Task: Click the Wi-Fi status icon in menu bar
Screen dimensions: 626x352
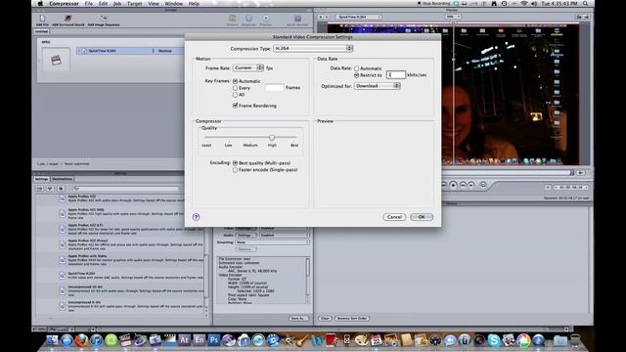Action: tap(524, 4)
